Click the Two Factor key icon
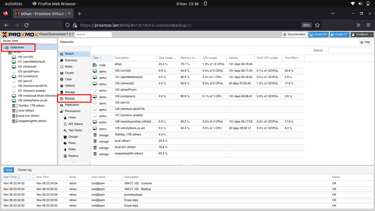The width and height of the screenshot is (375, 211). point(65,131)
